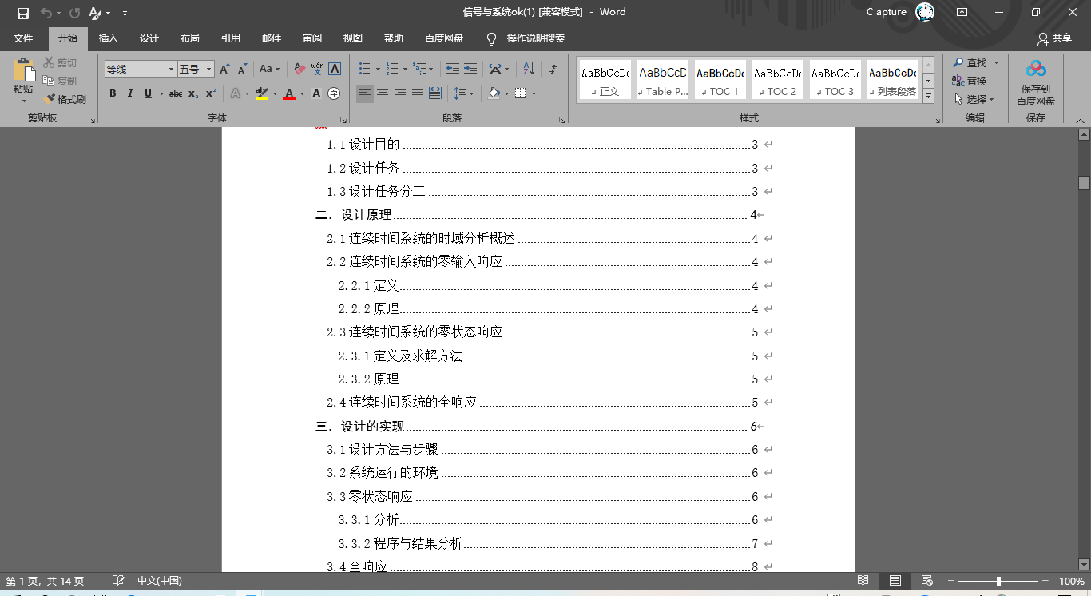Toggle Underline formatting
The width and height of the screenshot is (1091, 596).
click(x=148, y=93)
